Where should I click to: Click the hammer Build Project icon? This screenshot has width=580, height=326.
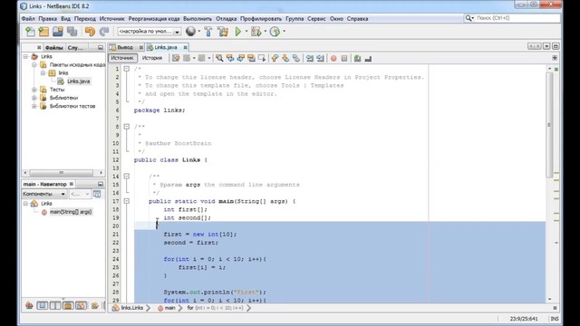pos(208,32)
